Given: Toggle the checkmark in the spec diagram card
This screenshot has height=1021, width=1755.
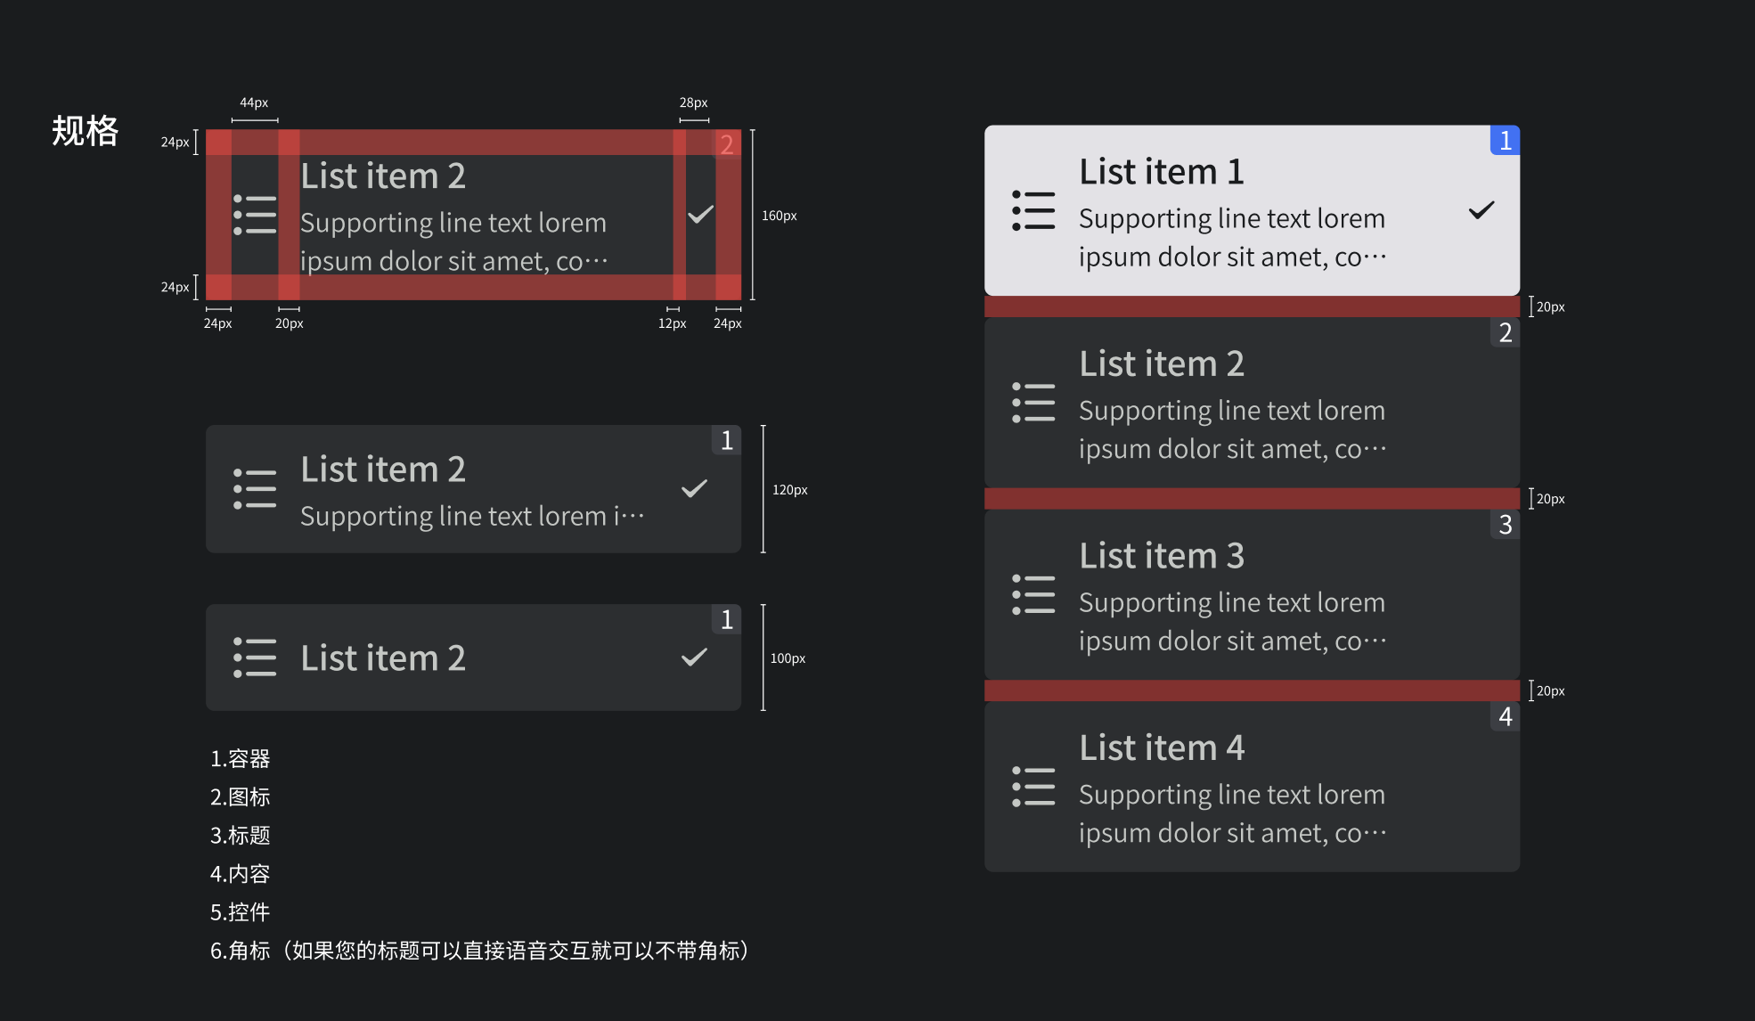Looking at the screenshot, I should 701,214.
